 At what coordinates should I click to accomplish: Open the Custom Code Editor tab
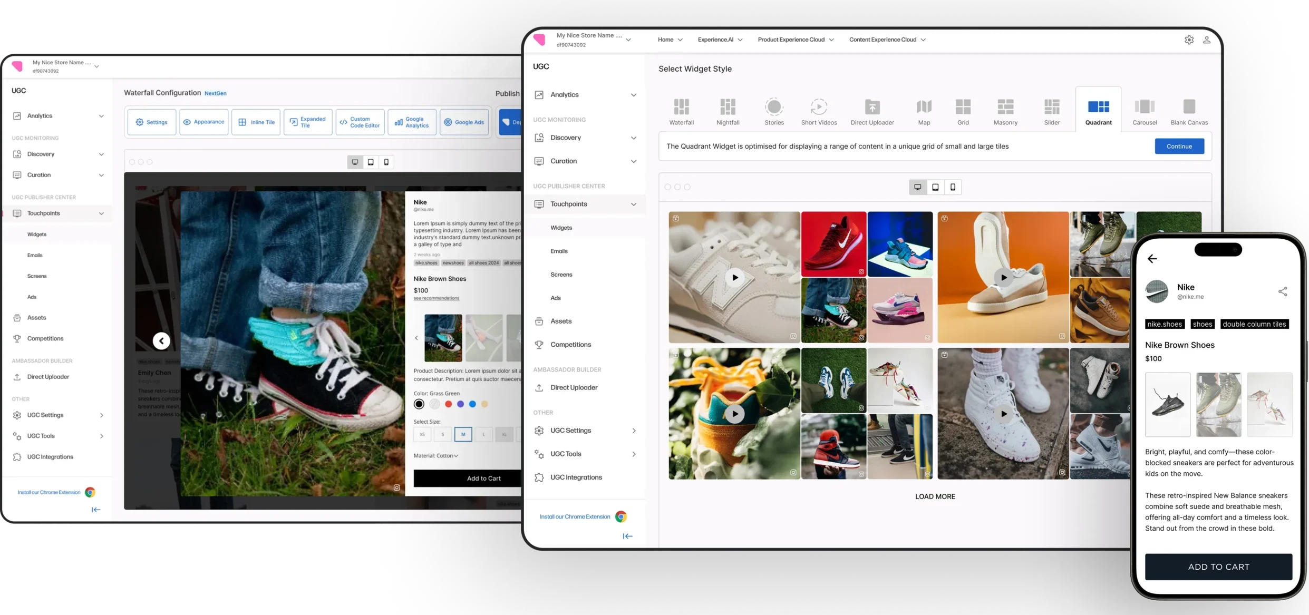coord(360,122)
